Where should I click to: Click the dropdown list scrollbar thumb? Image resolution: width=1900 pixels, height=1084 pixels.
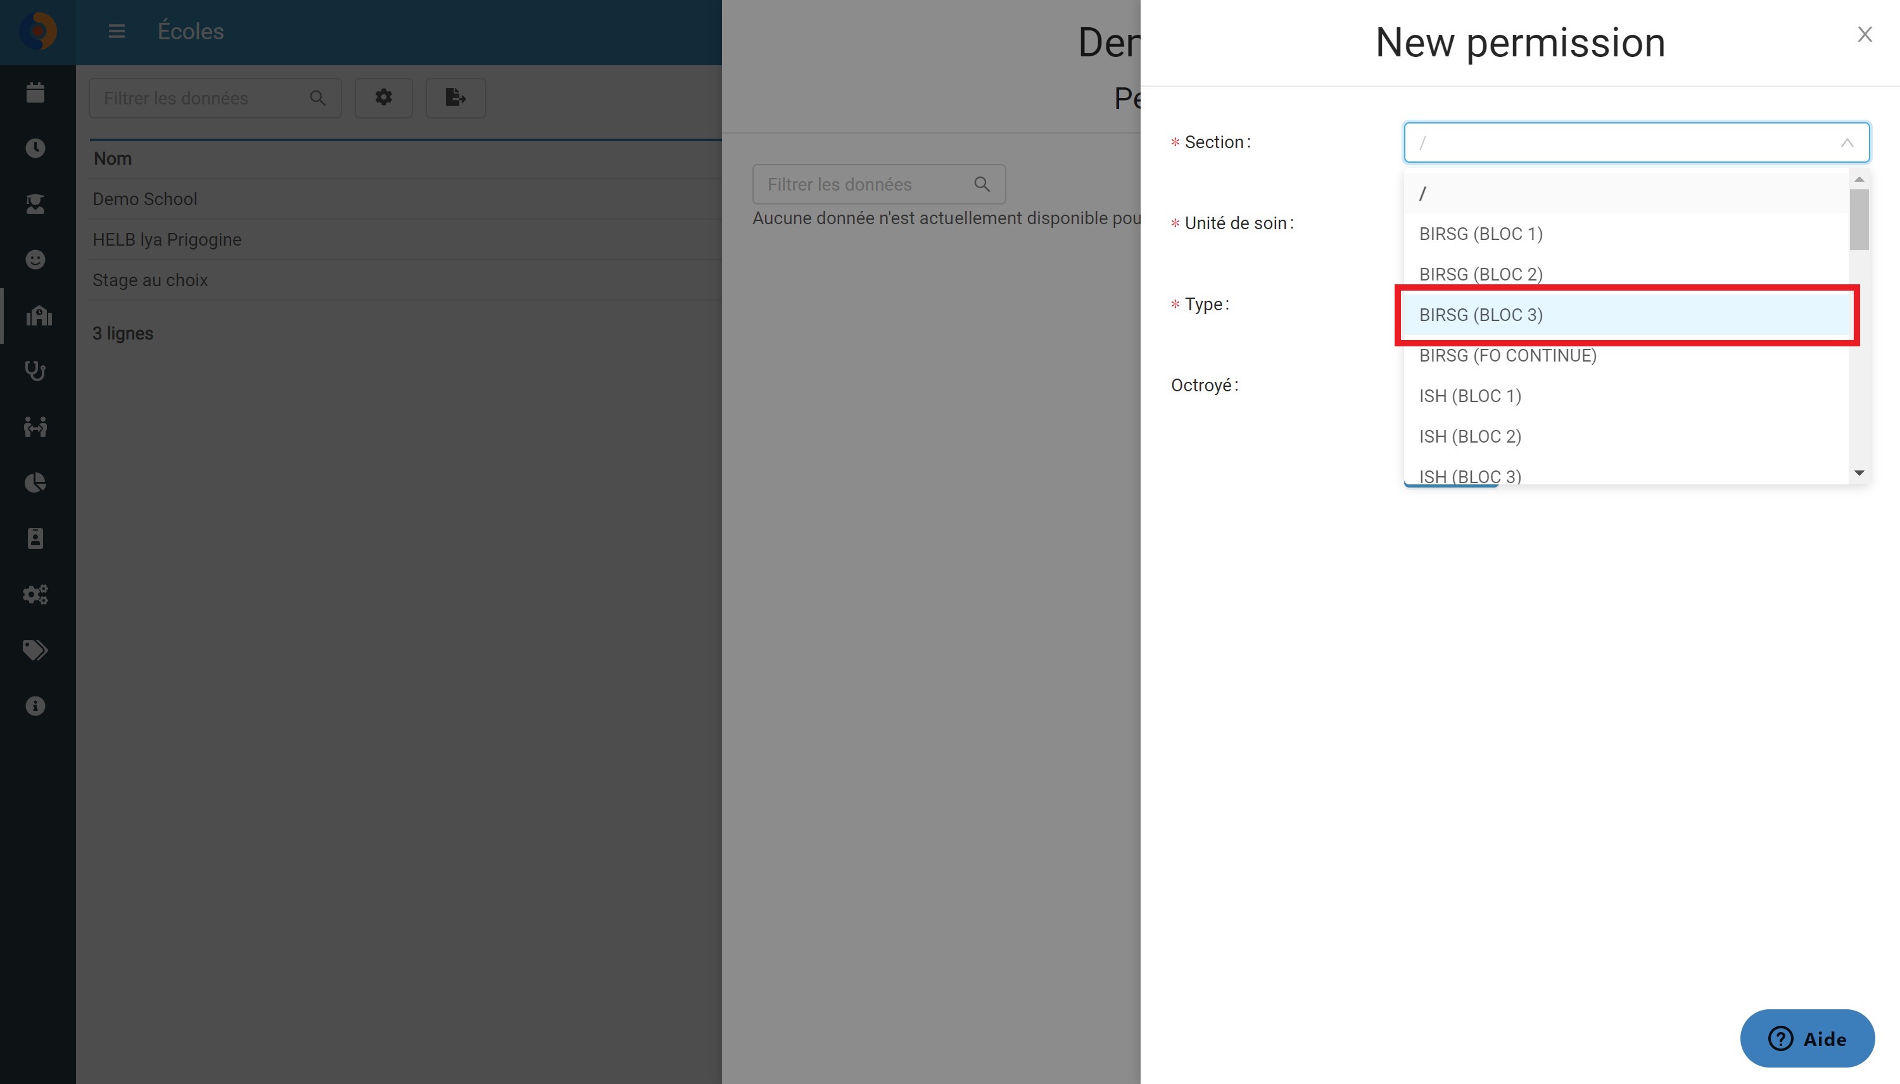coord(1859,220)
